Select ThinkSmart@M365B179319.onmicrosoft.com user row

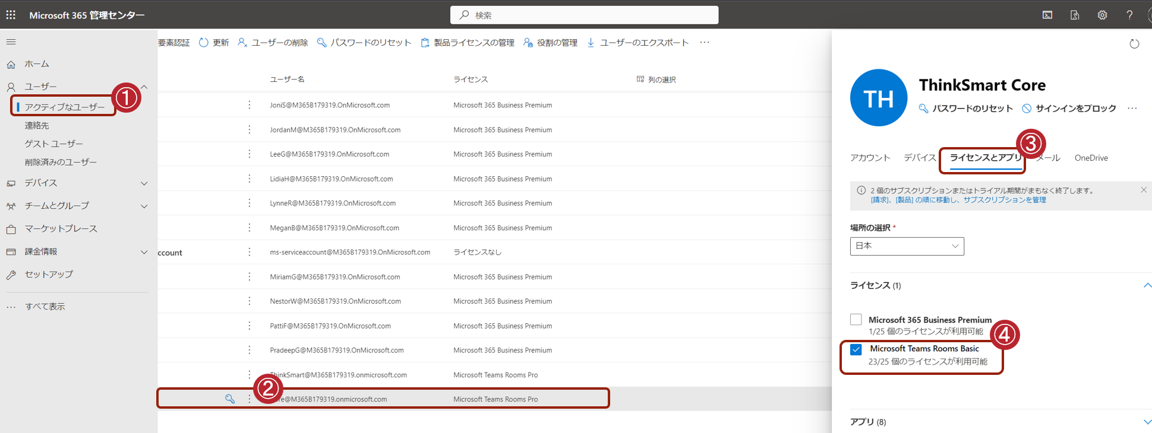(494, 375)
